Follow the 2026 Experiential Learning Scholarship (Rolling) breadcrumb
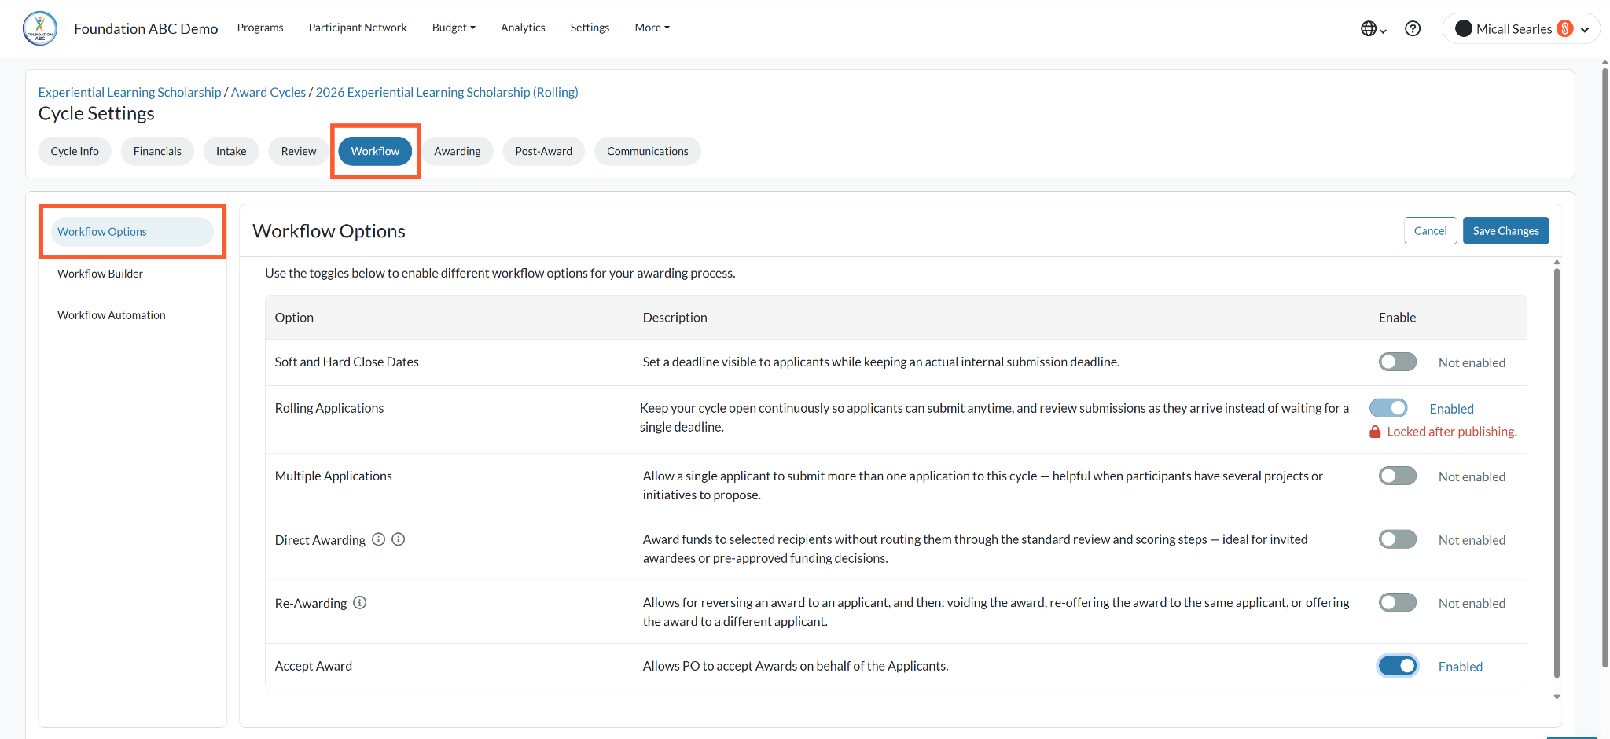1610x739 pixels. tap(447, 92)
